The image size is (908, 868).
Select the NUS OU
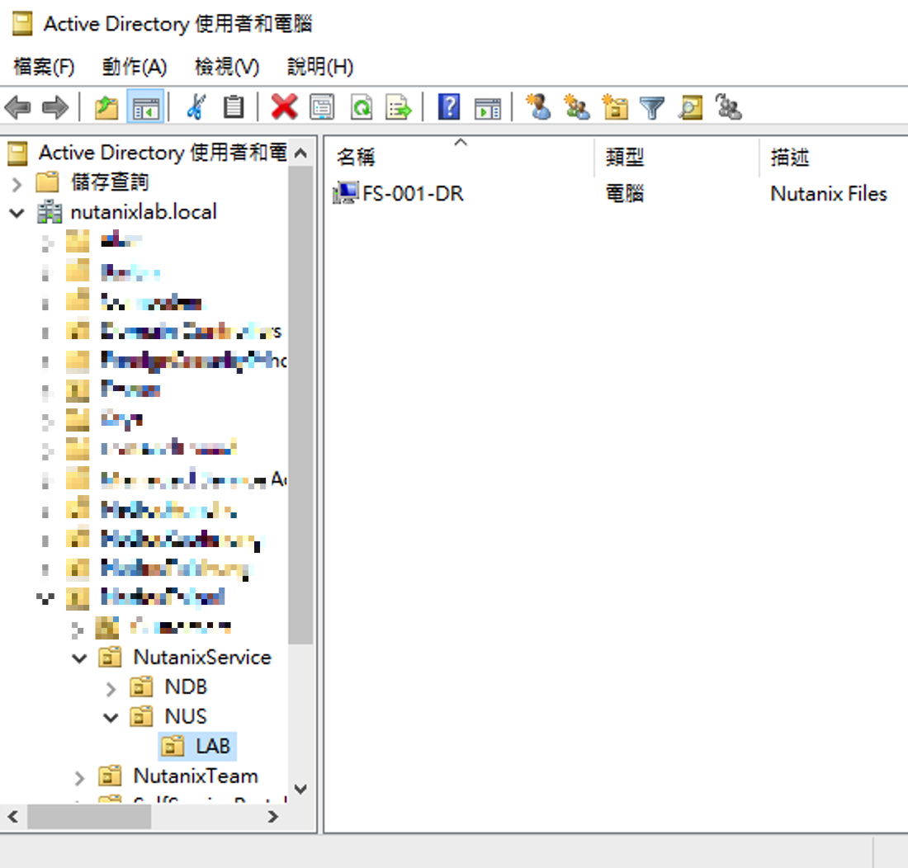185,716
